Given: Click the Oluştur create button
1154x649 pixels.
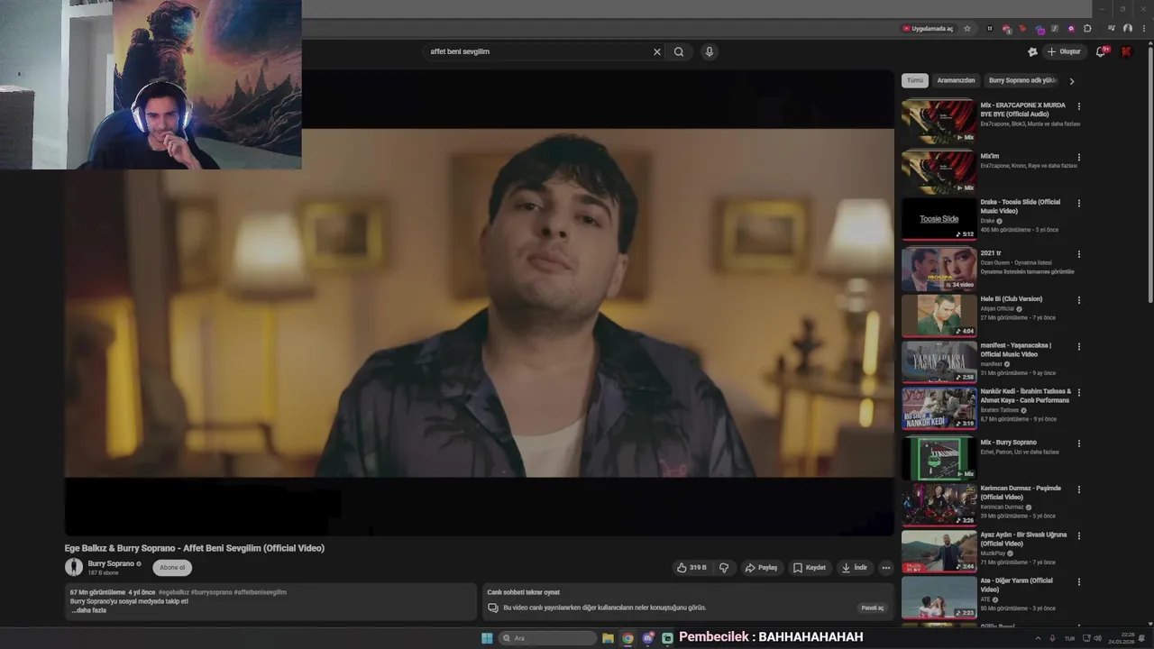Looking at the screenshot, I should [x=1064, y=51].
